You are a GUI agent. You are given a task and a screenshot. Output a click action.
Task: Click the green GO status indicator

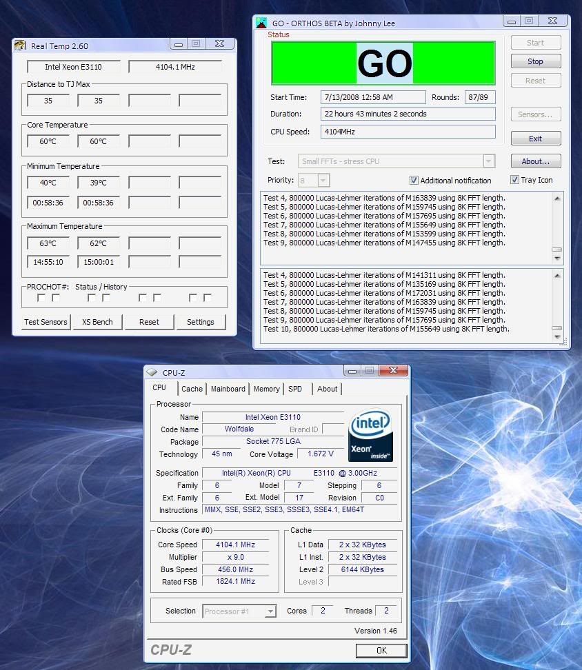[383, 63]
